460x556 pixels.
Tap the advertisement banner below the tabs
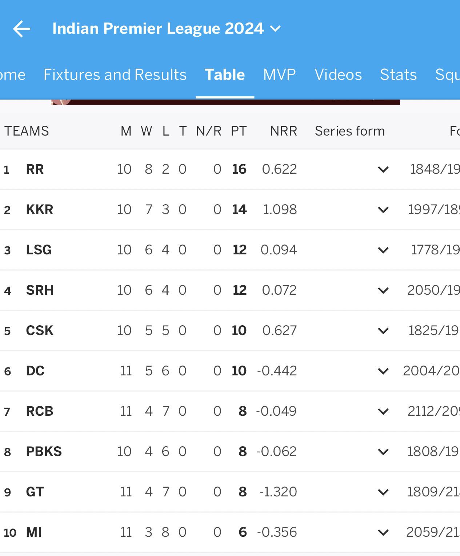click(225, 102)
